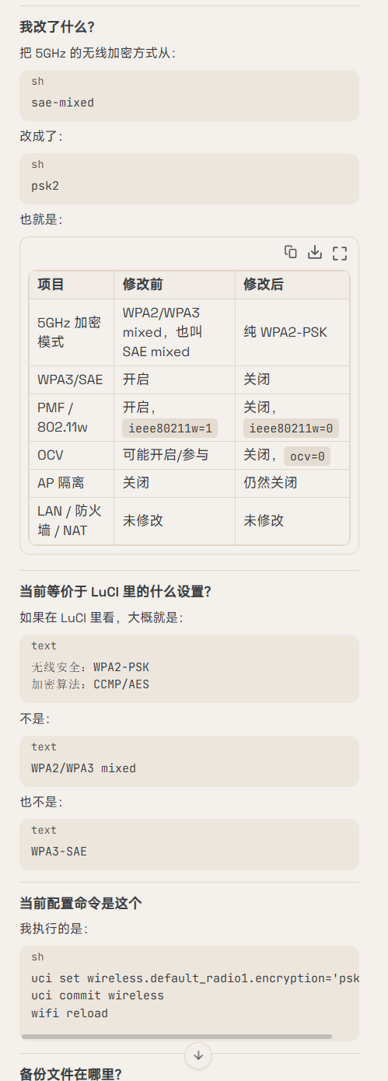Click the heading 我改了什么?

tap(57, 26)
